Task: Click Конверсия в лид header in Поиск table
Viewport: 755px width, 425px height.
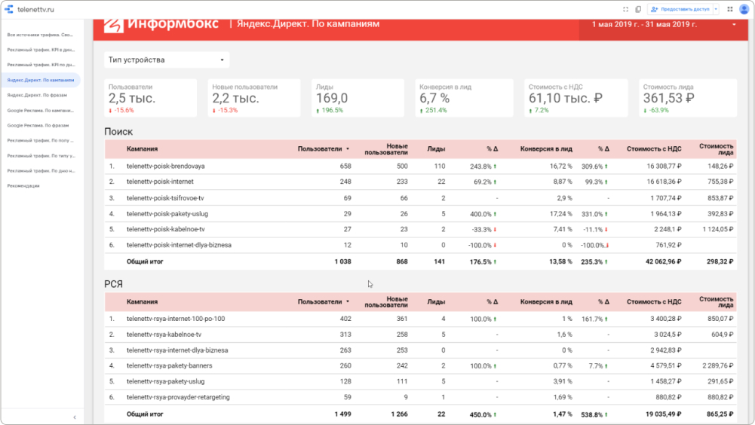Action: (546, 148)
